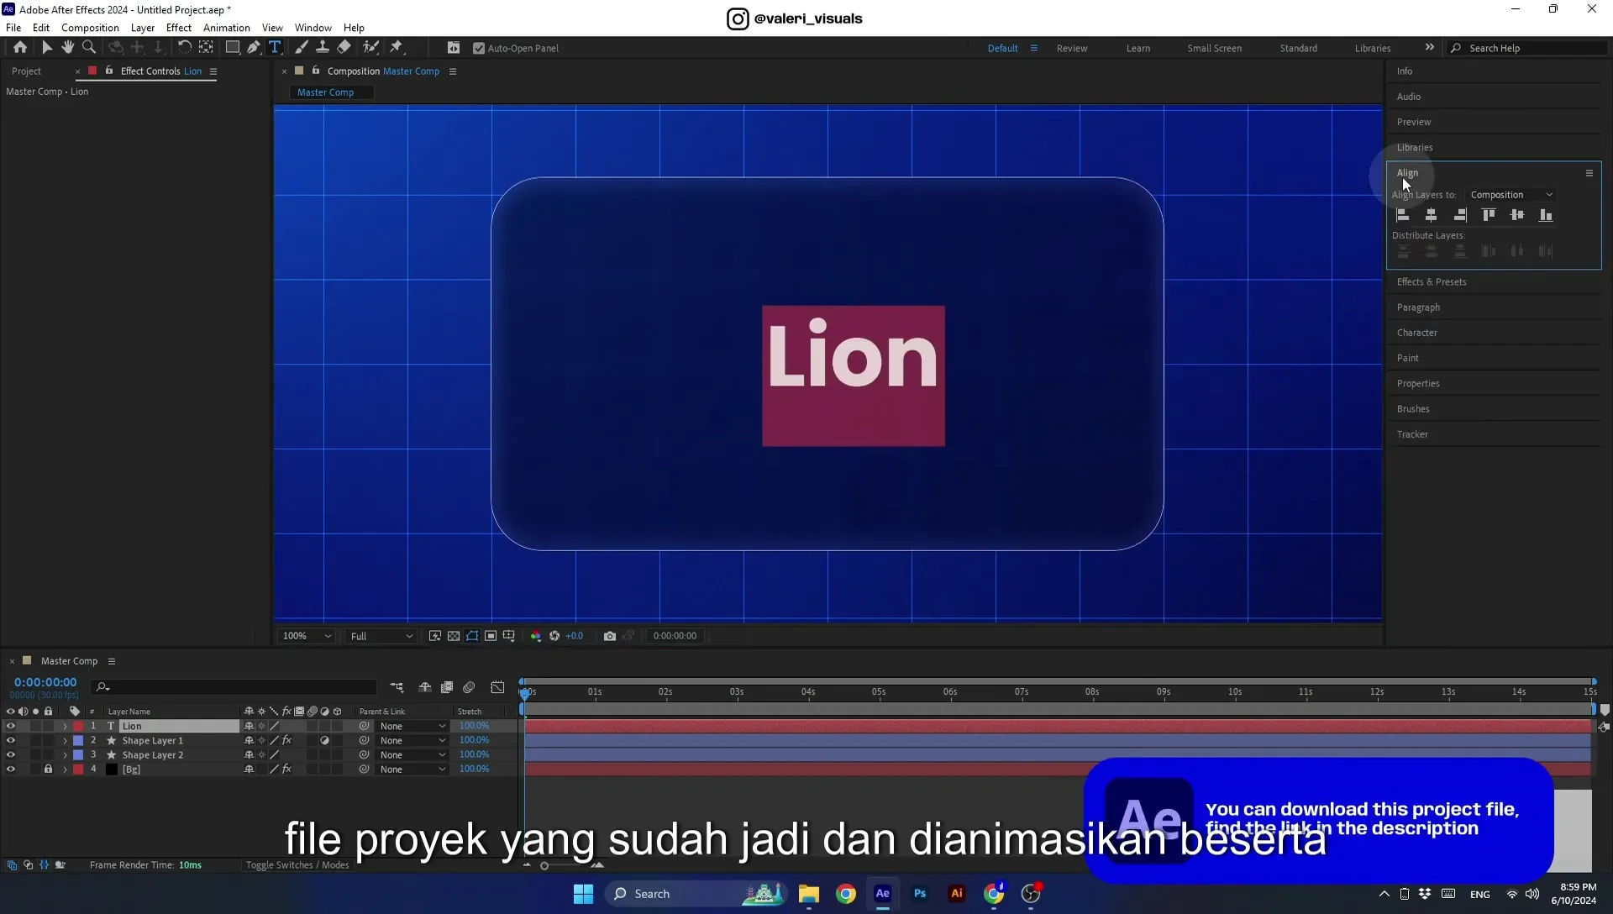Open the Animation menu
This screenshot has height=914, width=1613.
point(227,28)
